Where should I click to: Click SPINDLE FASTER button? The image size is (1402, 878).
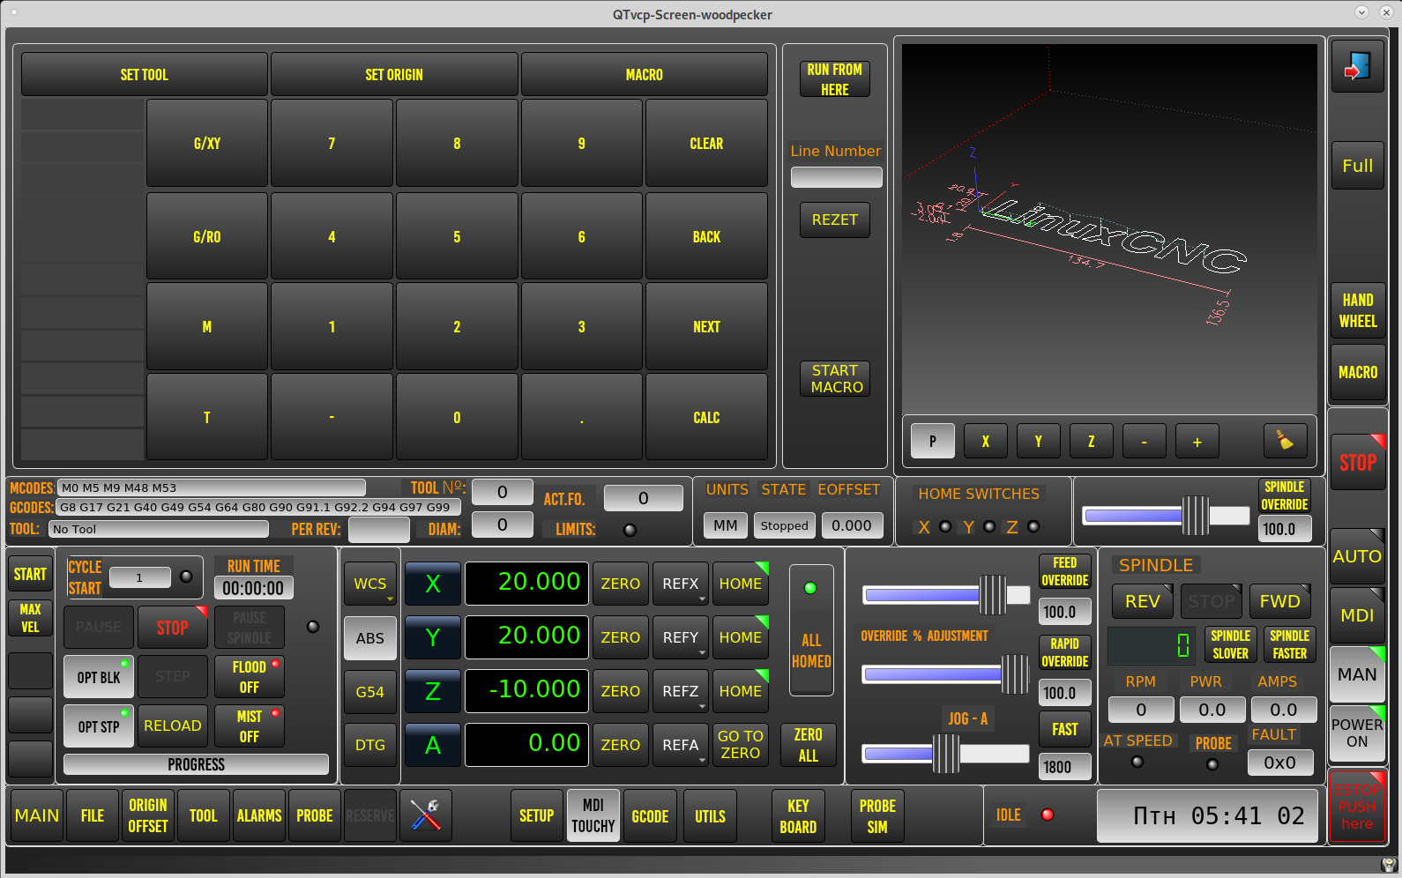click(x=1289, y=644)
